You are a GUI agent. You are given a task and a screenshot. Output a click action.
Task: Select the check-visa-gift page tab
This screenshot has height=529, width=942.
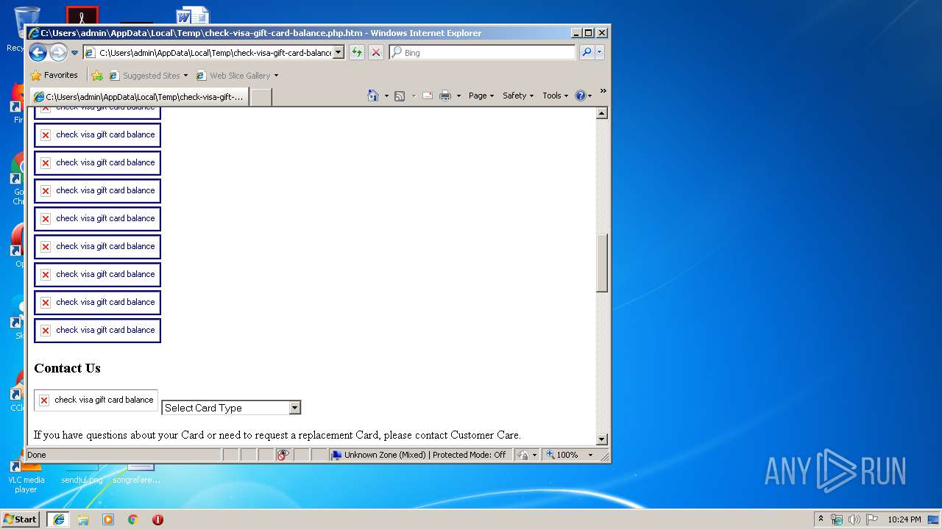pos(139,96)
